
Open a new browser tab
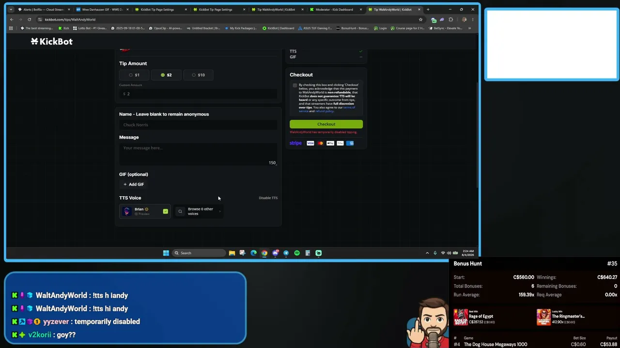pyautogui.click(x=428, y=9)
